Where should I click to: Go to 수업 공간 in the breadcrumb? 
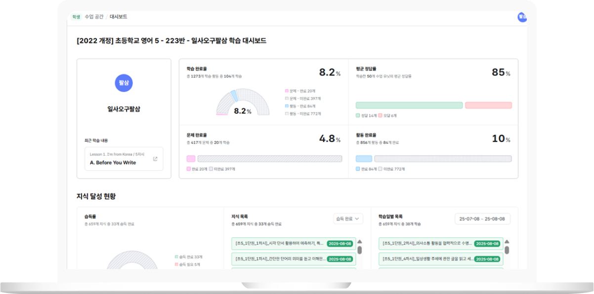[94, 17]
